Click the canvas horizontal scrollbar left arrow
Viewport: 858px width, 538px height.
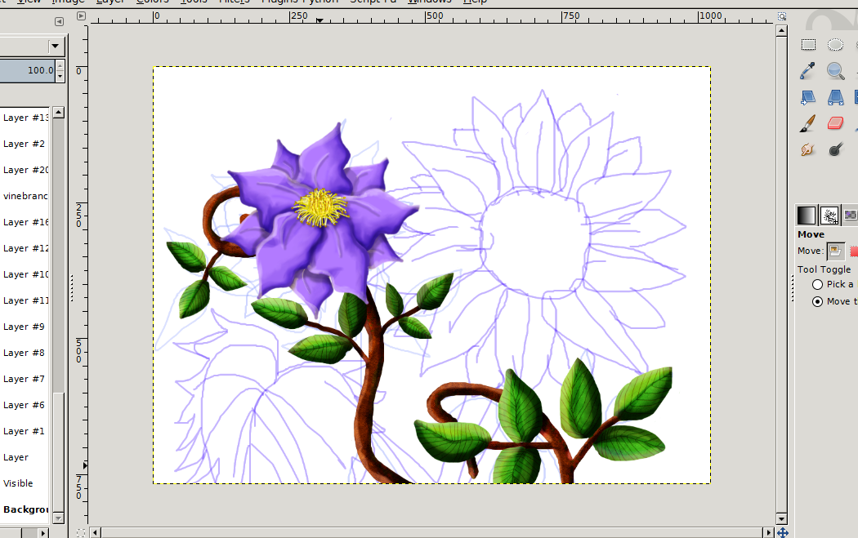[x=96, y=532]
